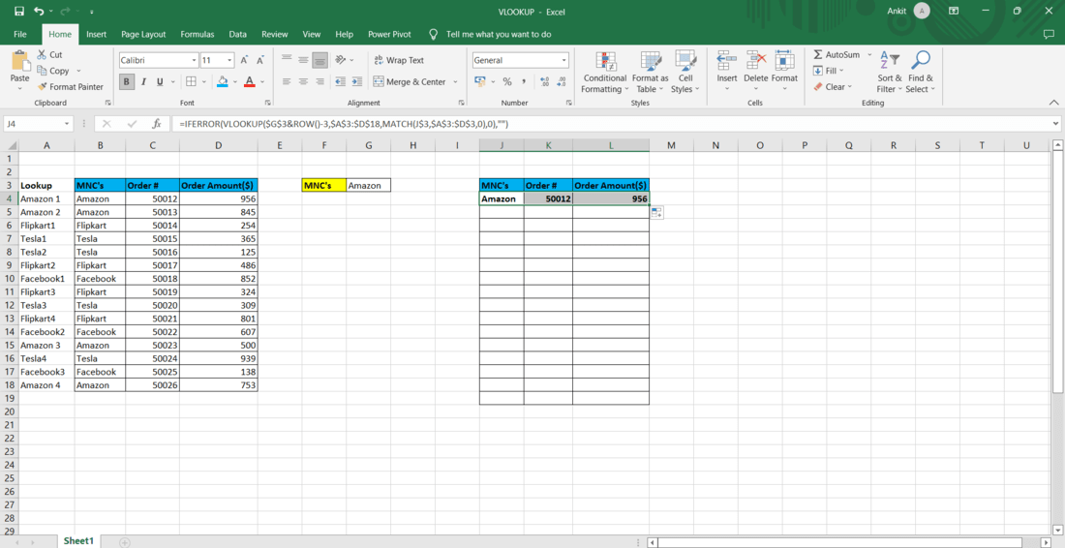Screen dimensions: 1065x548
Task: Click the Copy button
Action: [53, 71]
